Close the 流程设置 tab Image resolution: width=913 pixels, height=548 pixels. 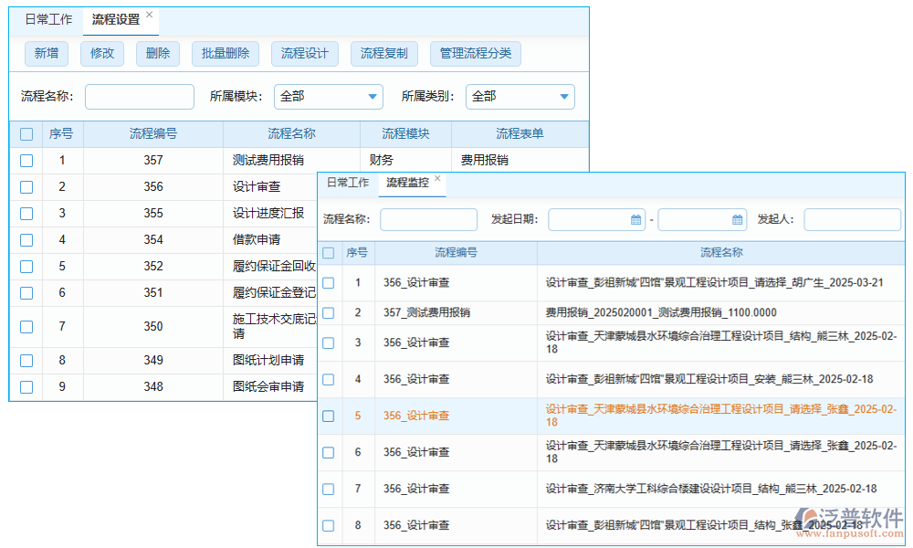[149, 14]
